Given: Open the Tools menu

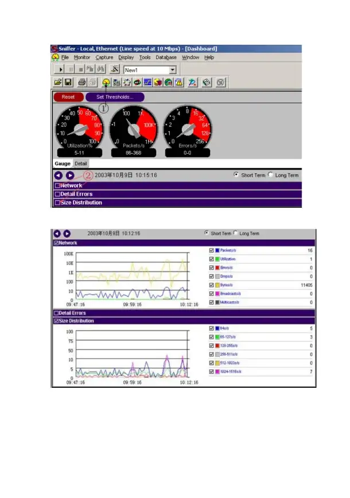Looking at the screenshot, I should (x=145, y=57).
